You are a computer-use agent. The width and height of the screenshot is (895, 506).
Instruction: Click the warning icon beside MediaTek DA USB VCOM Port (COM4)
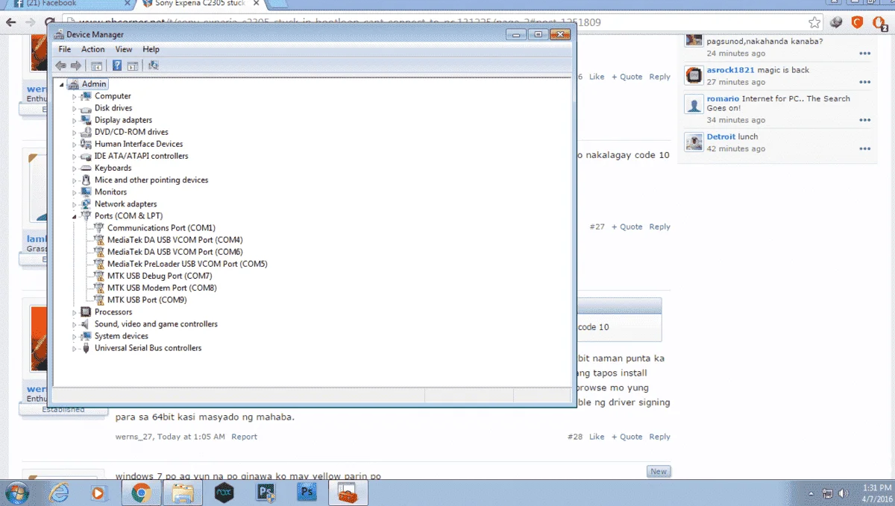tap(98, 240)
